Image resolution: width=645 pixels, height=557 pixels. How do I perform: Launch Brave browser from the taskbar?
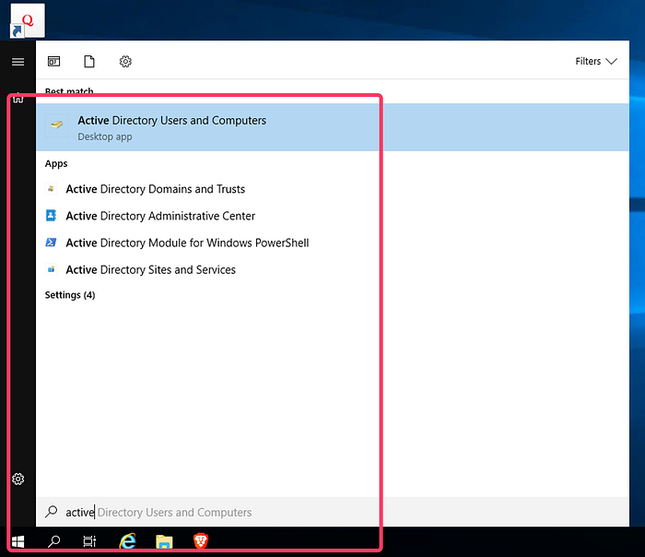[x=201, y=541]
